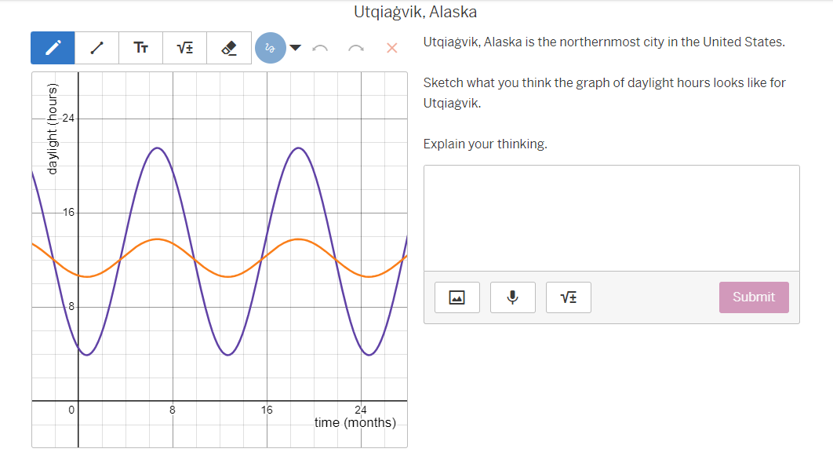Submit your explanation
Screen dimensions: 833x456
point(753,297)
